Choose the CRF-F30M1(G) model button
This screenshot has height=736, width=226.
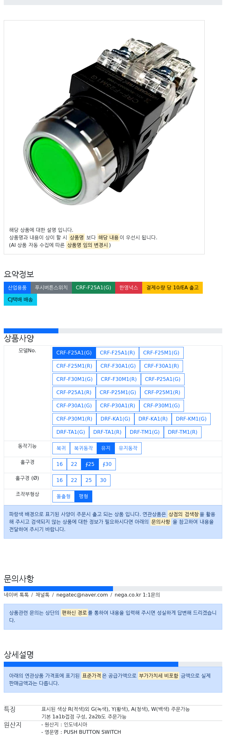[74, 379]
